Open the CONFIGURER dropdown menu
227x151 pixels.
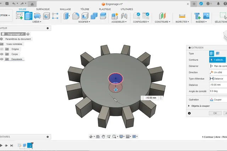coord(141,22)
